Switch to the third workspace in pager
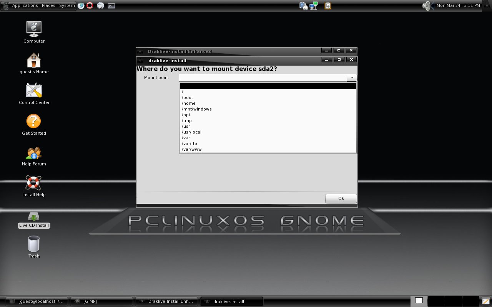Screen dimensions: 492x307 tap(454, 301)
